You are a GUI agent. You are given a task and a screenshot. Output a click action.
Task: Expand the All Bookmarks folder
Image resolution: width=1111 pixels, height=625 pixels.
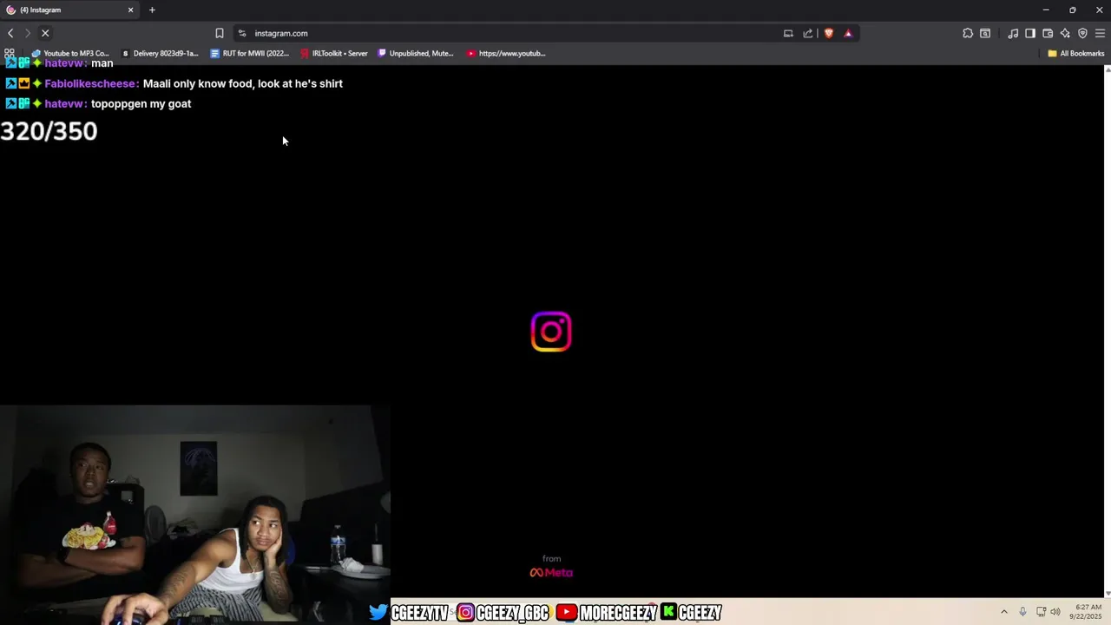coord(1075,53)
